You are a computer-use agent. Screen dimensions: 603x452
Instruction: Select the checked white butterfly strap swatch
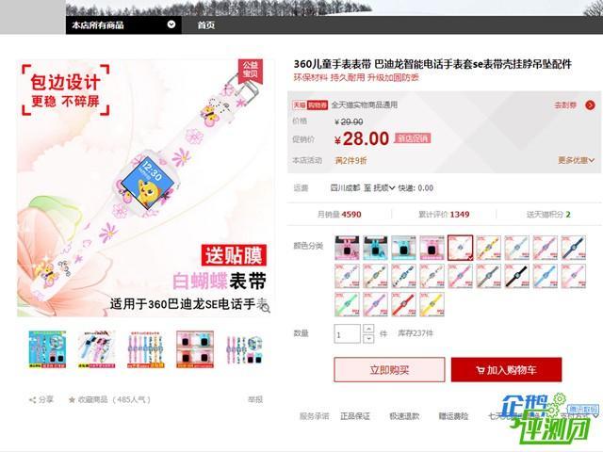461,248
